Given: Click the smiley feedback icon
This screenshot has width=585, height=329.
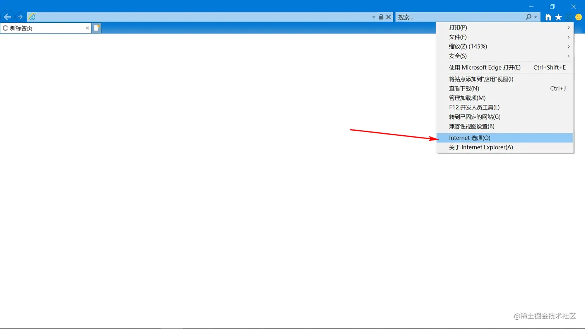Looking at the screenshot, I should pyautogui.click(x=579, y=17).
